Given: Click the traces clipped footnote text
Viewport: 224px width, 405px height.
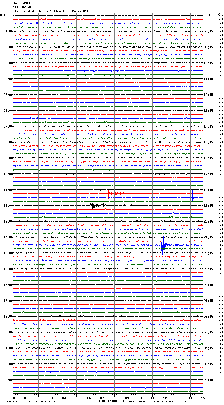Looking at the screenshot, I should tap(159, 401).
